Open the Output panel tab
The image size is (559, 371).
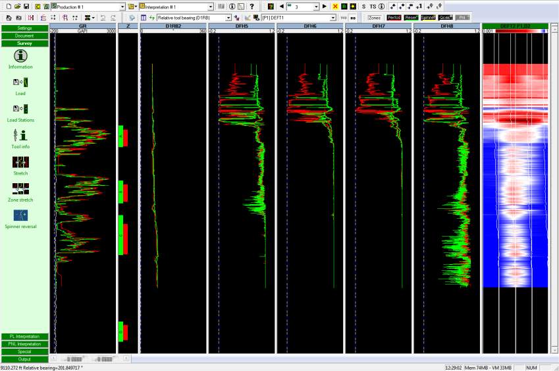[24, 359]
